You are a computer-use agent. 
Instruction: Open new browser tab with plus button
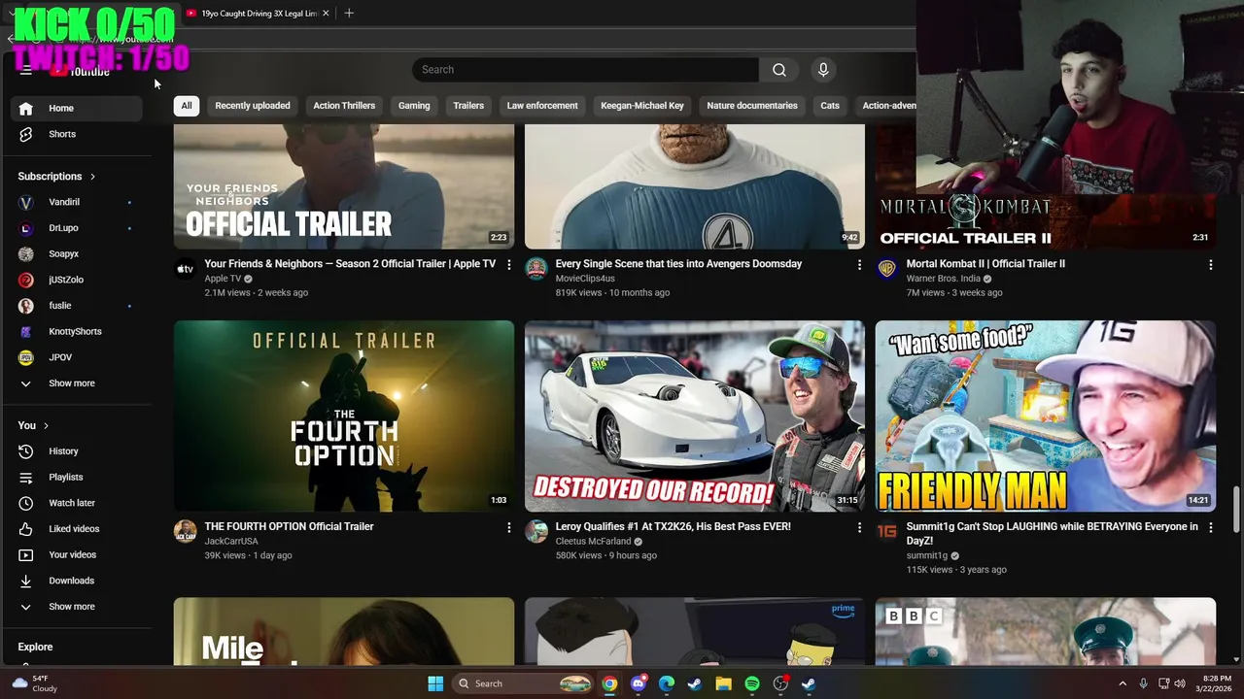coord(349,13)
